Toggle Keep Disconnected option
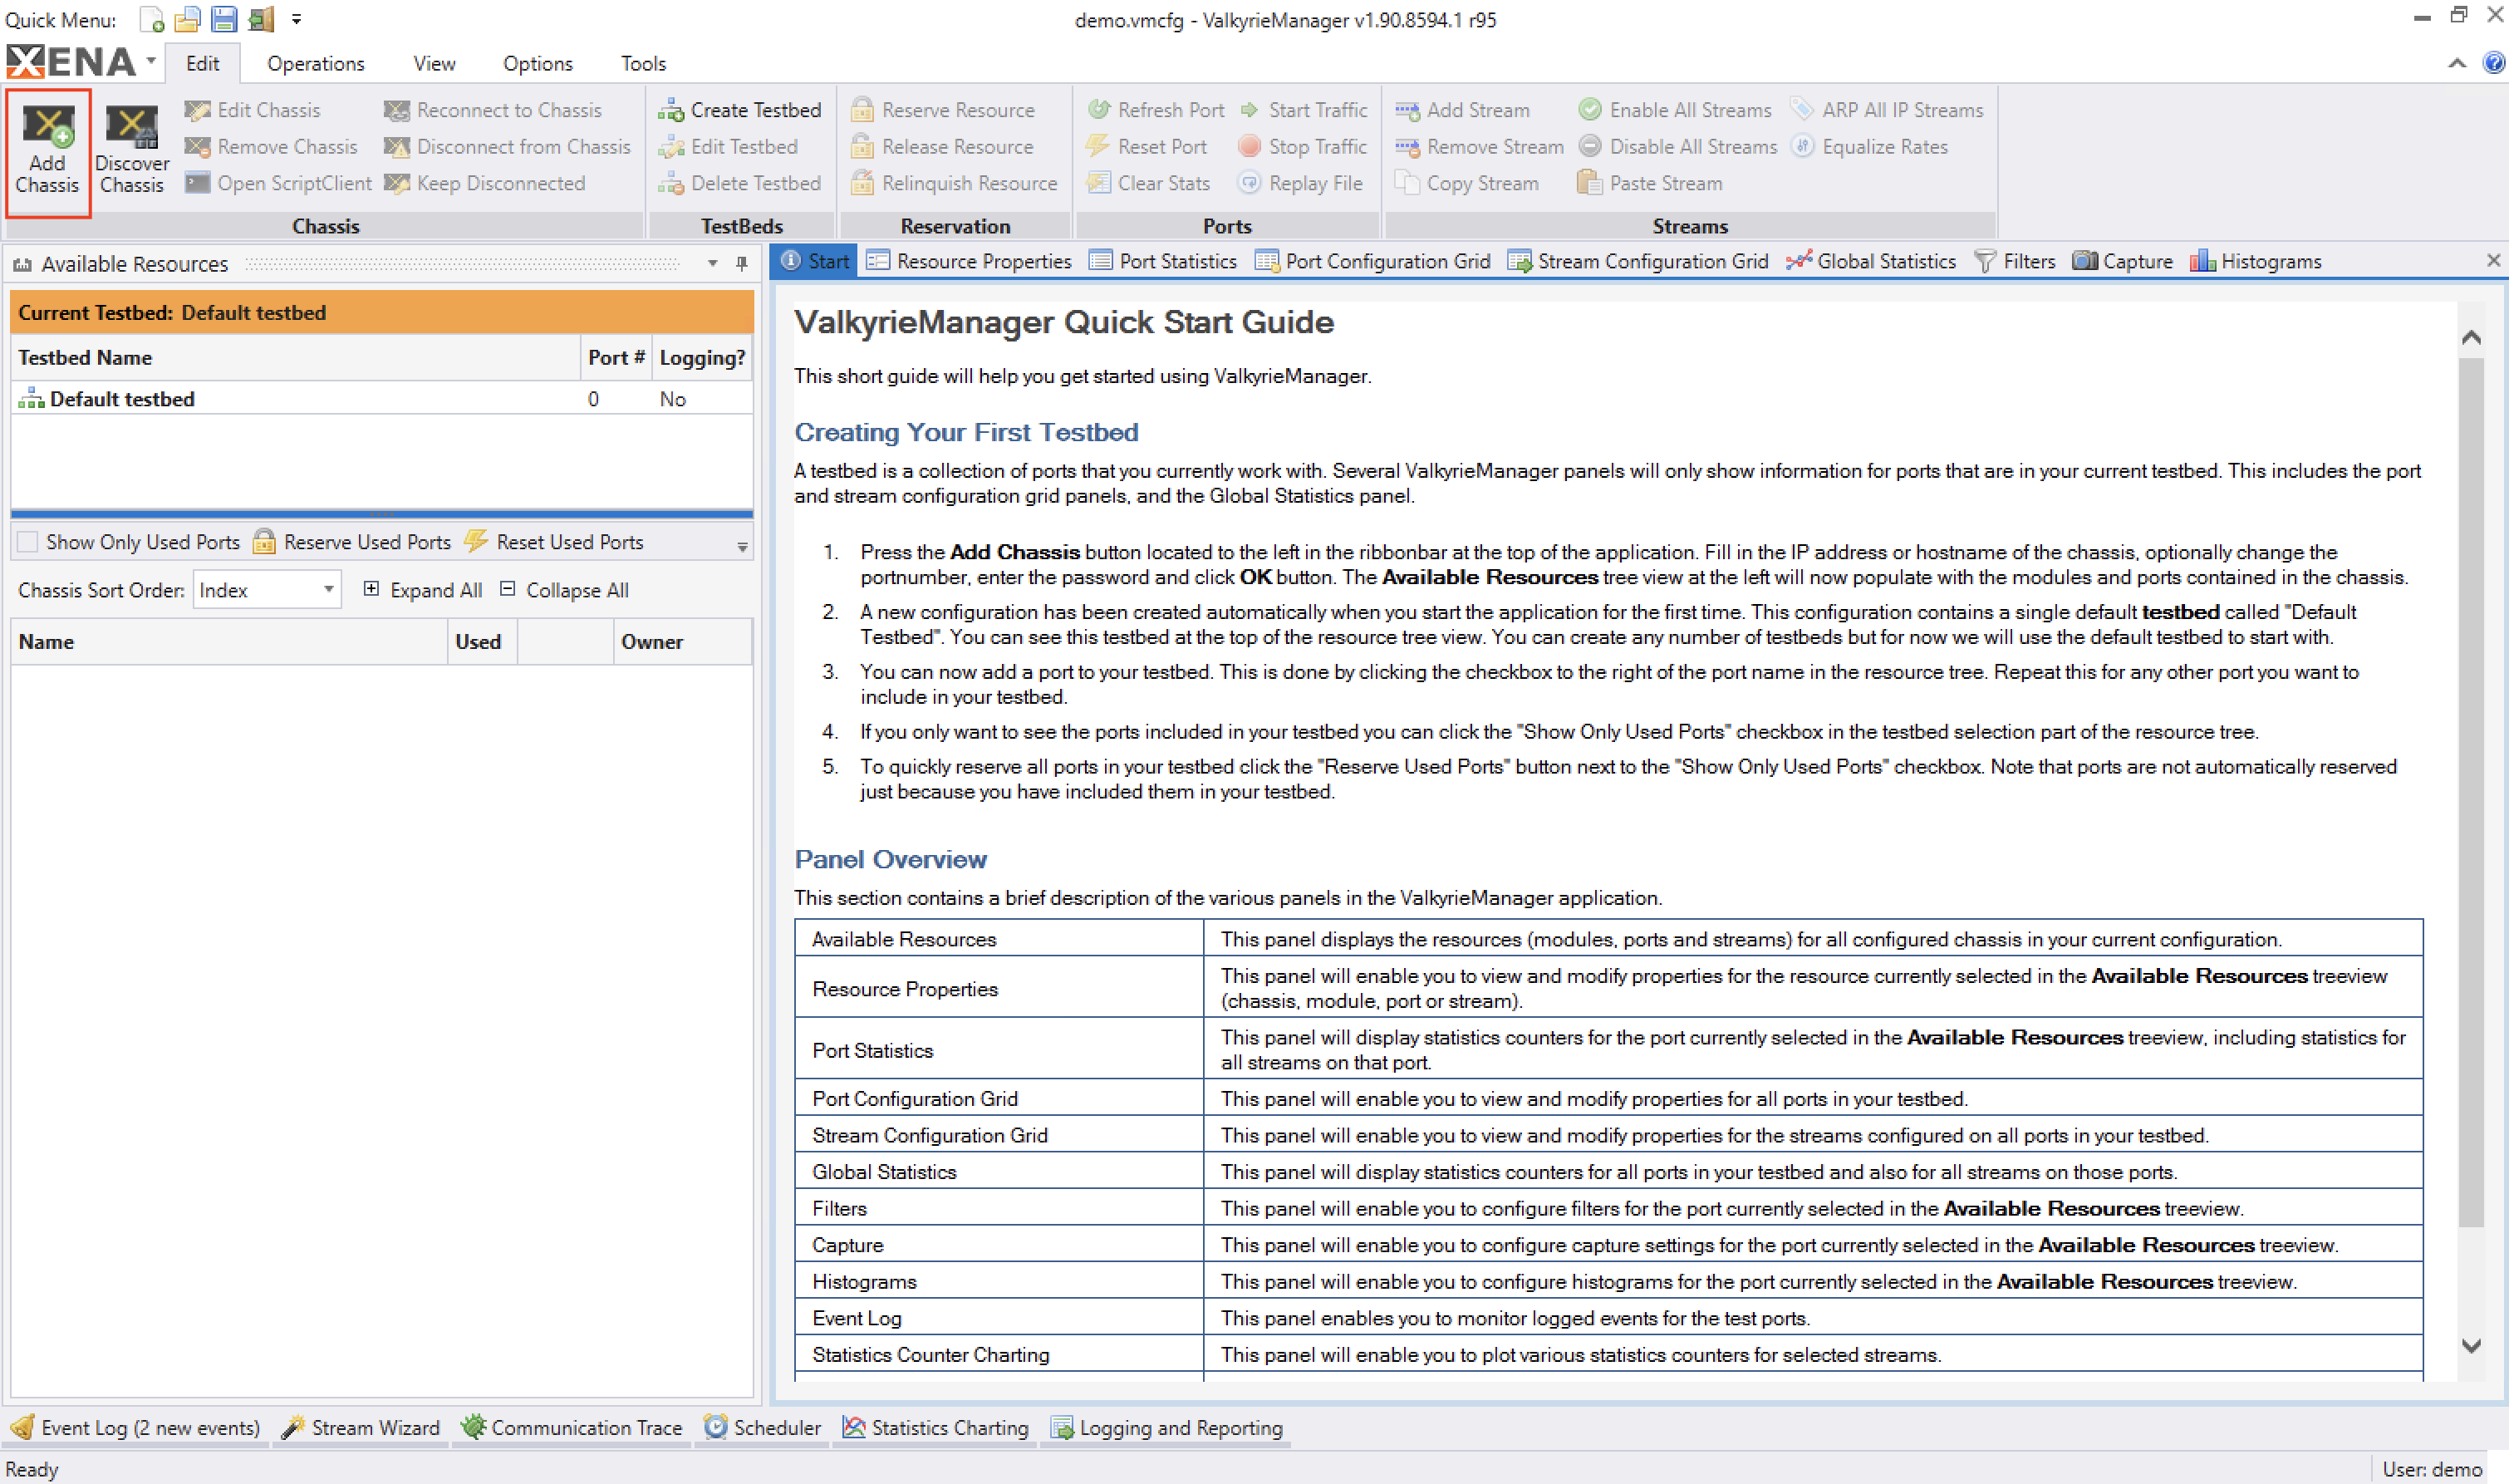 tap(485, 184)
